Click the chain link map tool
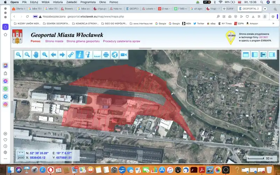Viewport: 280px width, 175px height. coord(71,55)
